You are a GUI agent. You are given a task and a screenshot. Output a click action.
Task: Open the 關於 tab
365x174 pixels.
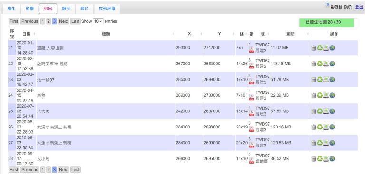point(84,9)
